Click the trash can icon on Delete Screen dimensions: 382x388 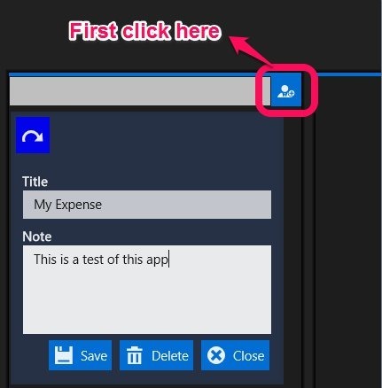coord(135,355)
